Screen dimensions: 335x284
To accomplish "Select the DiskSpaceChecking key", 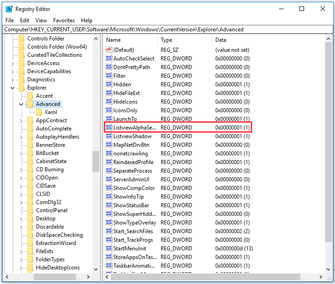I will 59,235.
